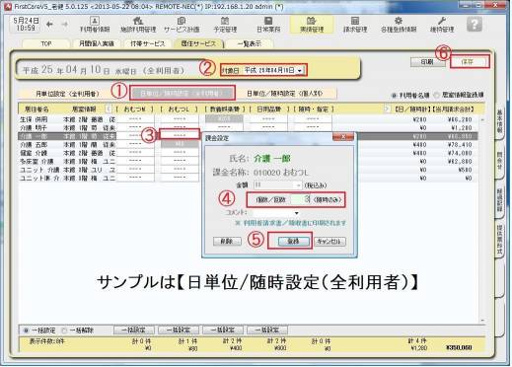Open 各種登録情報 gear toolbar icon
The width and height of the screenshot is (512, 367).
[399, 25]
